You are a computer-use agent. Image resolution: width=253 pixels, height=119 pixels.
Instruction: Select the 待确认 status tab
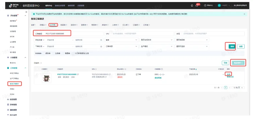(43, 25)
